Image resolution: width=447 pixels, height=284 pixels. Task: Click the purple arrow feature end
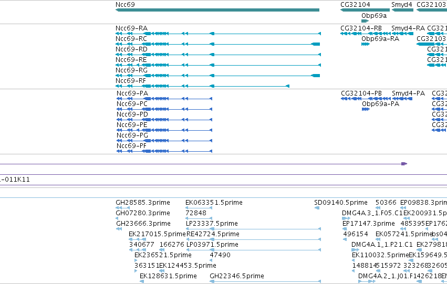(x=404, y=164)
